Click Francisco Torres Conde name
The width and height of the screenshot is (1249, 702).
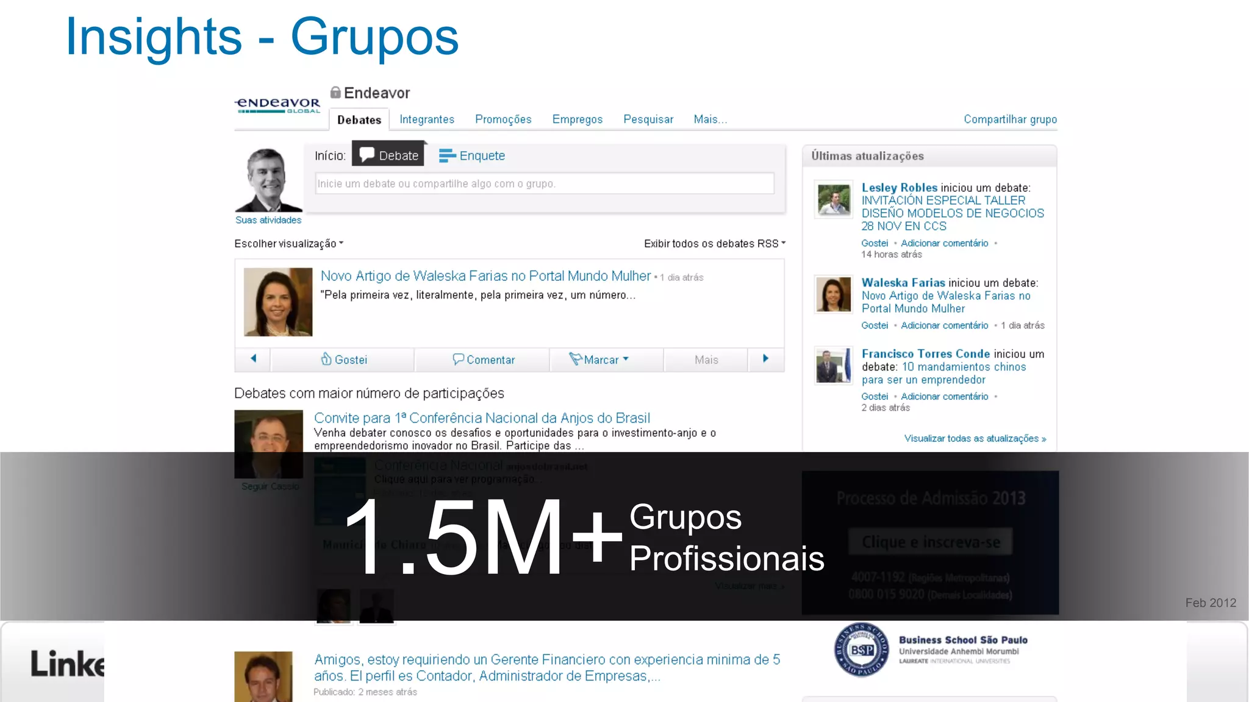[926, 354]
